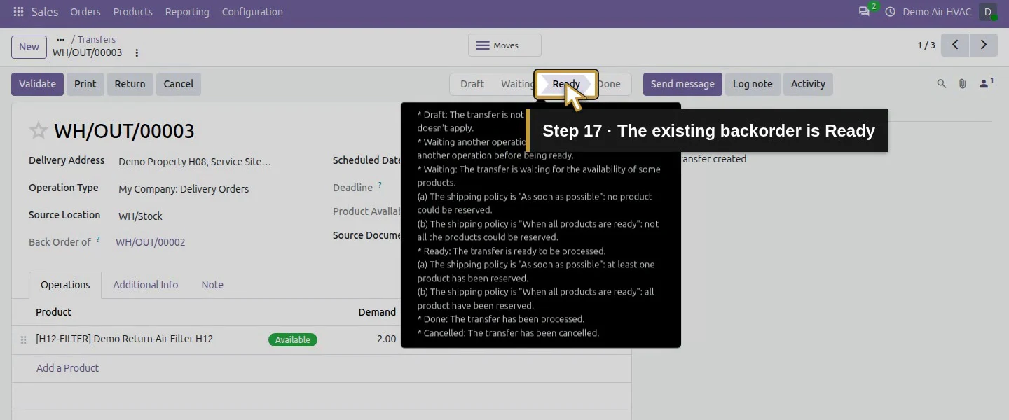Open the Moves smart button

pos(504,45)
